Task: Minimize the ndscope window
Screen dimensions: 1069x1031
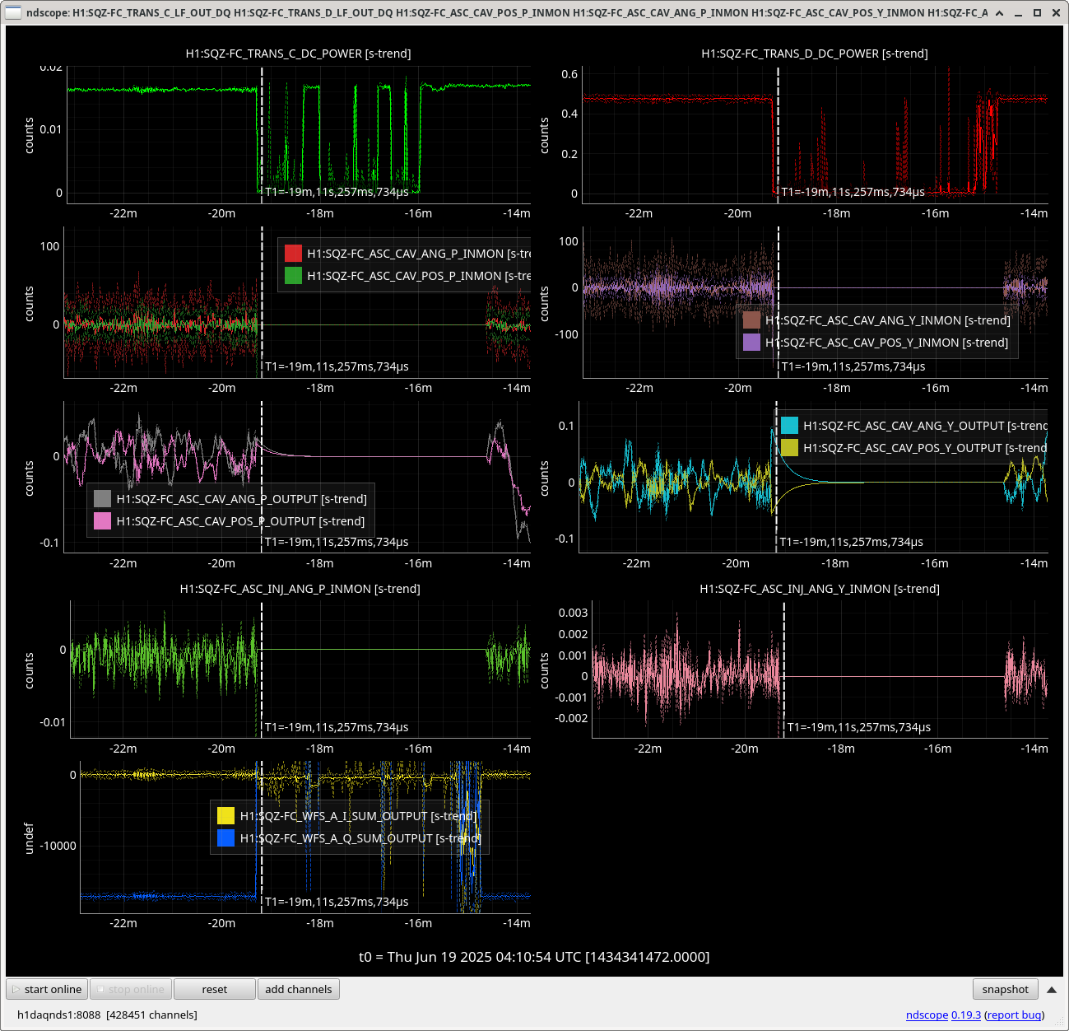Action: click(1018, 12)
